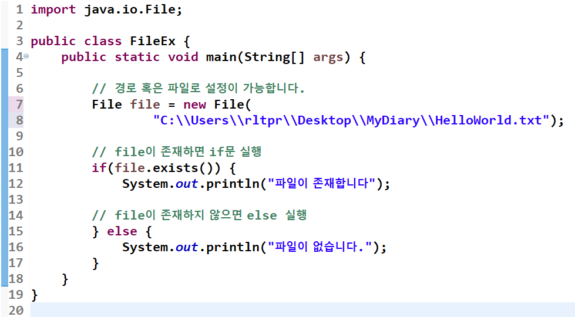This screenshot has height=317, width=575.
Task: Click the class keyword on line 3
Action: point(103,41)
